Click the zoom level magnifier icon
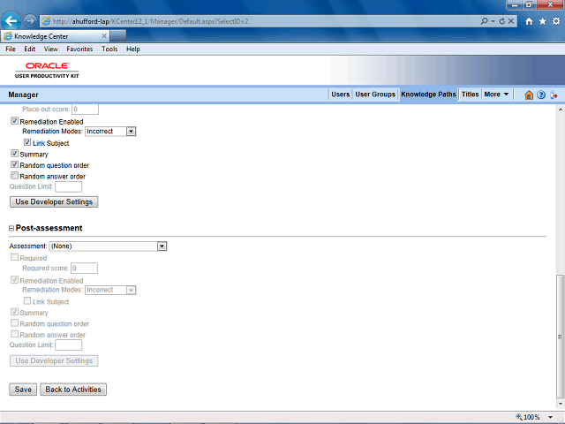Viewport: 565px width, 424px height. [519, 417]
